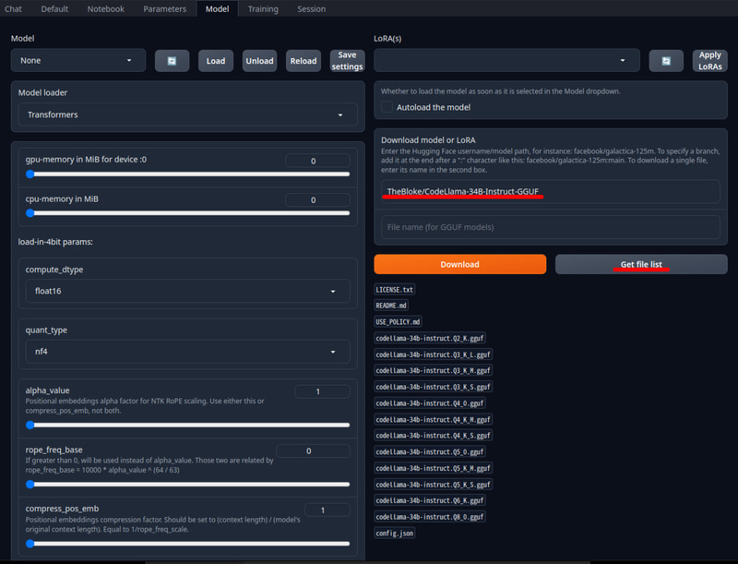Select codellama-34b-instruct.Q5_K_S.gguf file name
This screenshot has height=564, width=738.
point(433,485)
